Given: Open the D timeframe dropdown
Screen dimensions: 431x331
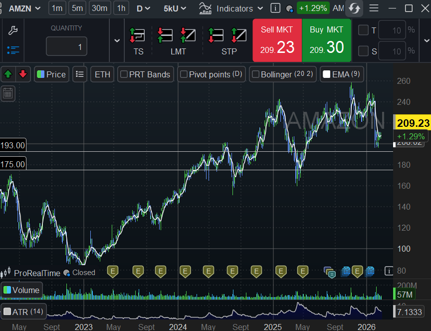Looking at the screenshot, I should 143,8.
